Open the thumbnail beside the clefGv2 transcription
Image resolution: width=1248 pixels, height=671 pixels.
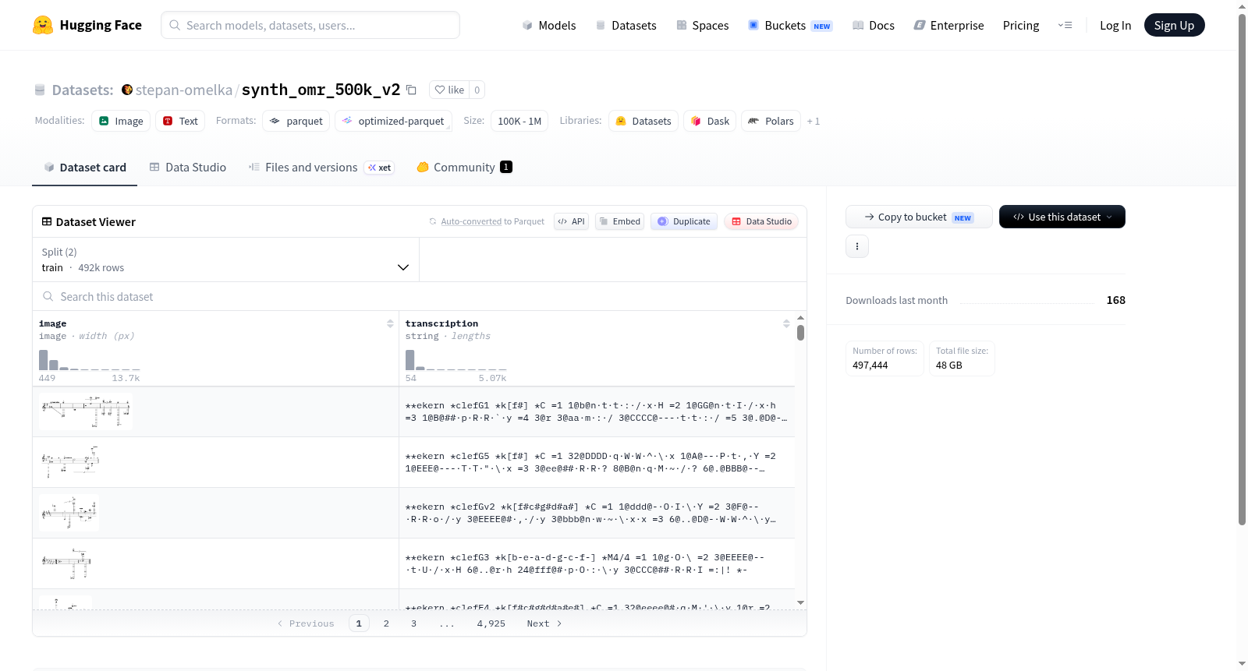[x=69, y=513]
